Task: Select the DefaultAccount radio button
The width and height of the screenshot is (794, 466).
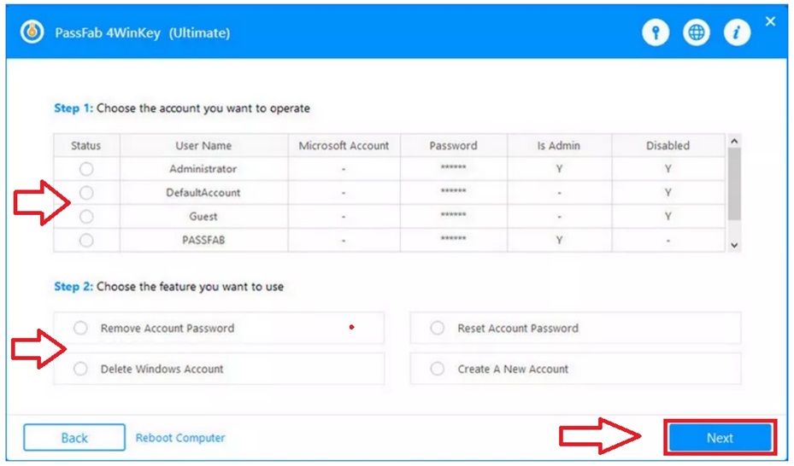Action: pos(86,193)
